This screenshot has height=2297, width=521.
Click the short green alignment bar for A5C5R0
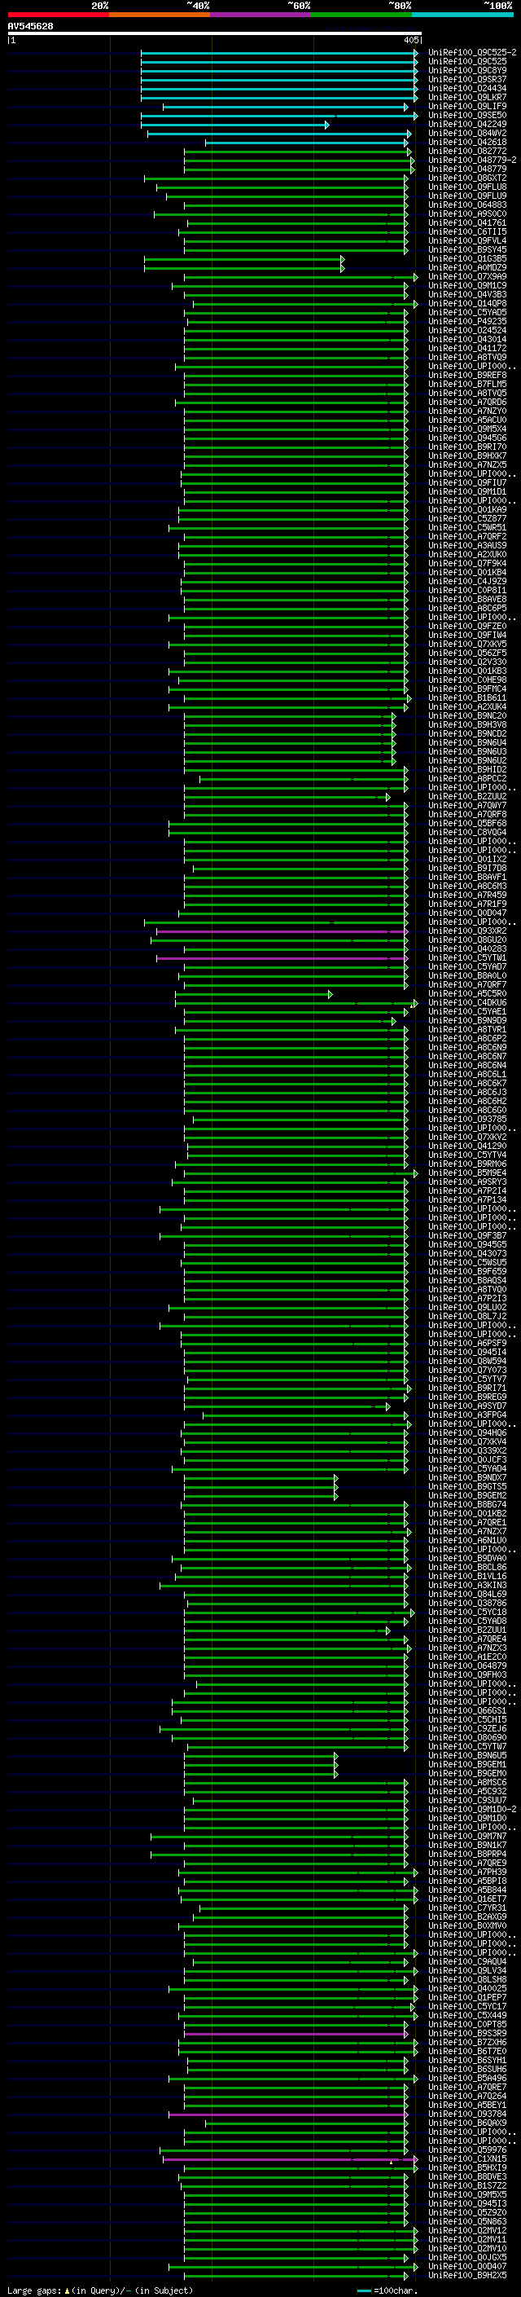(x=254, y=994)
